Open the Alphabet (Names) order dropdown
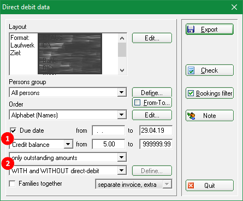This screenshot has width=243, height=201. pos(122,115)
